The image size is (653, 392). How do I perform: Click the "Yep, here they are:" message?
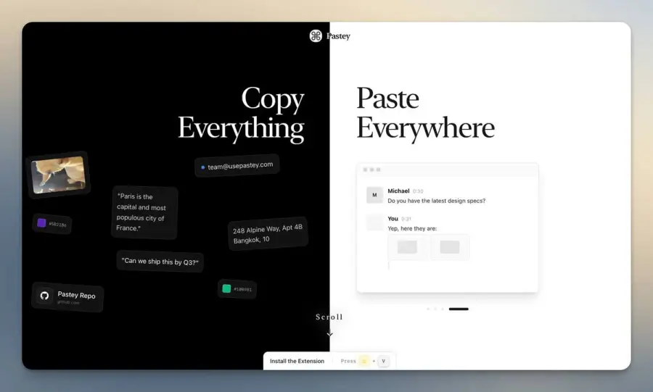[412, 229]
